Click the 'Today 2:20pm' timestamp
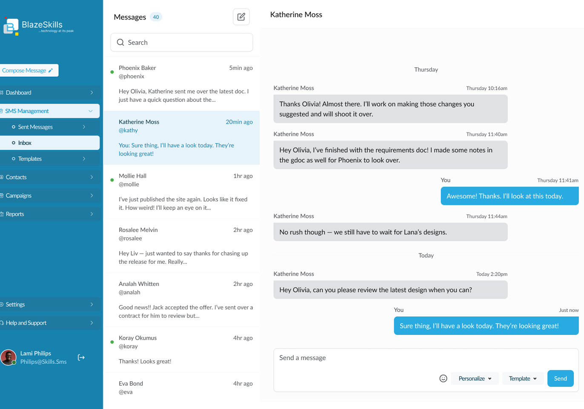 (492, 274)
